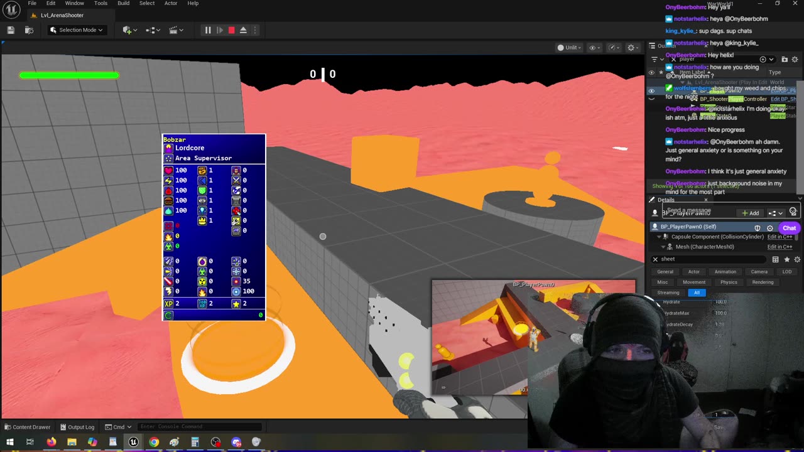The height and width of the screenshot is (452, 804).
Task: Enable the Animation category filter
Action: click(x=725, y=272)
